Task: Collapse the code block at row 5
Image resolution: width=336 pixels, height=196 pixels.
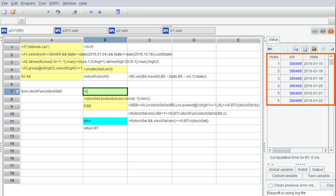Action: tap(18, 77)
